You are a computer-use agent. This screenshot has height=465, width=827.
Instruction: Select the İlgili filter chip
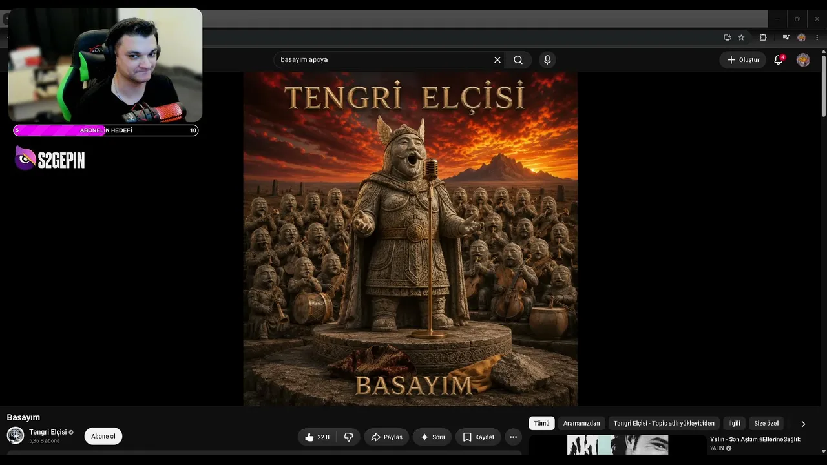coord(734,423)
